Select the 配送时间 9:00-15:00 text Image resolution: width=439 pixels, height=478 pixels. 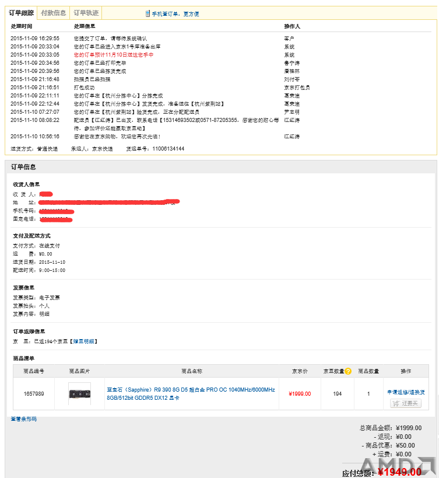coord(39,270)
